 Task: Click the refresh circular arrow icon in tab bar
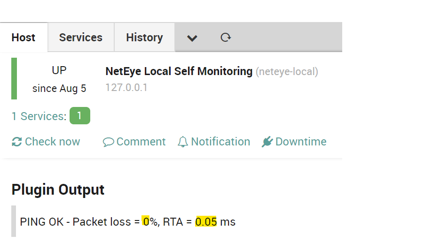click(x=226, y=37)
